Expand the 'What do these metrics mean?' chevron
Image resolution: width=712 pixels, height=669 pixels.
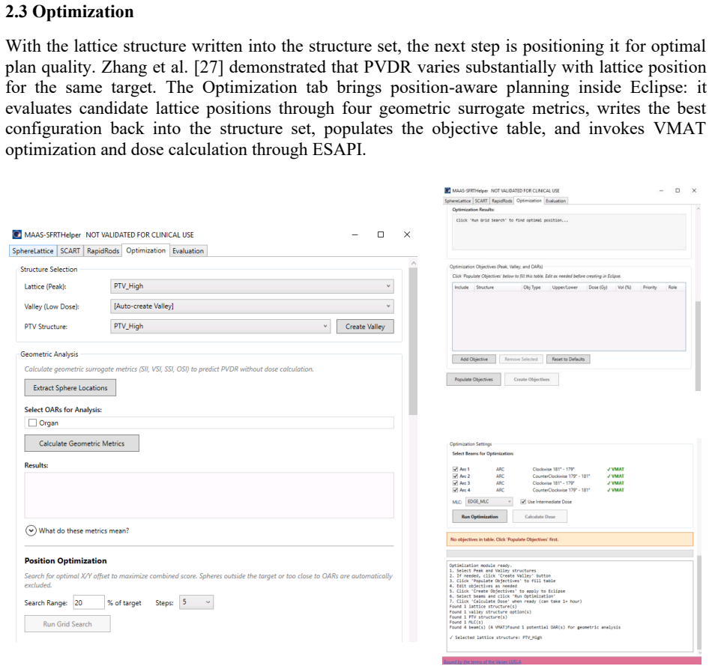click(x=31, y=530)
